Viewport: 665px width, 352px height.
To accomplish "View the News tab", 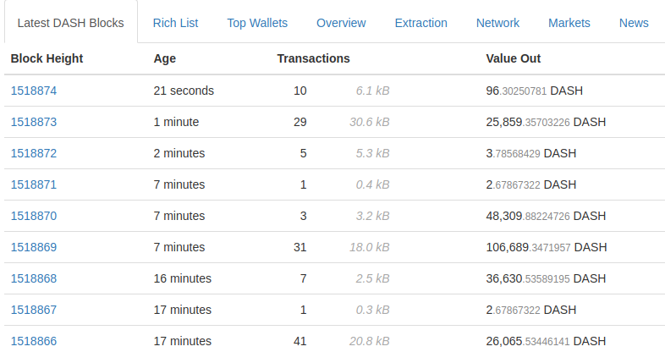I will tap(634, 23).
